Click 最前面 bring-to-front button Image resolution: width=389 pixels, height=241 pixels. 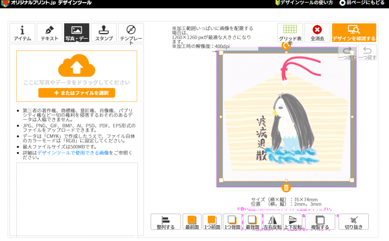[192, 222]
